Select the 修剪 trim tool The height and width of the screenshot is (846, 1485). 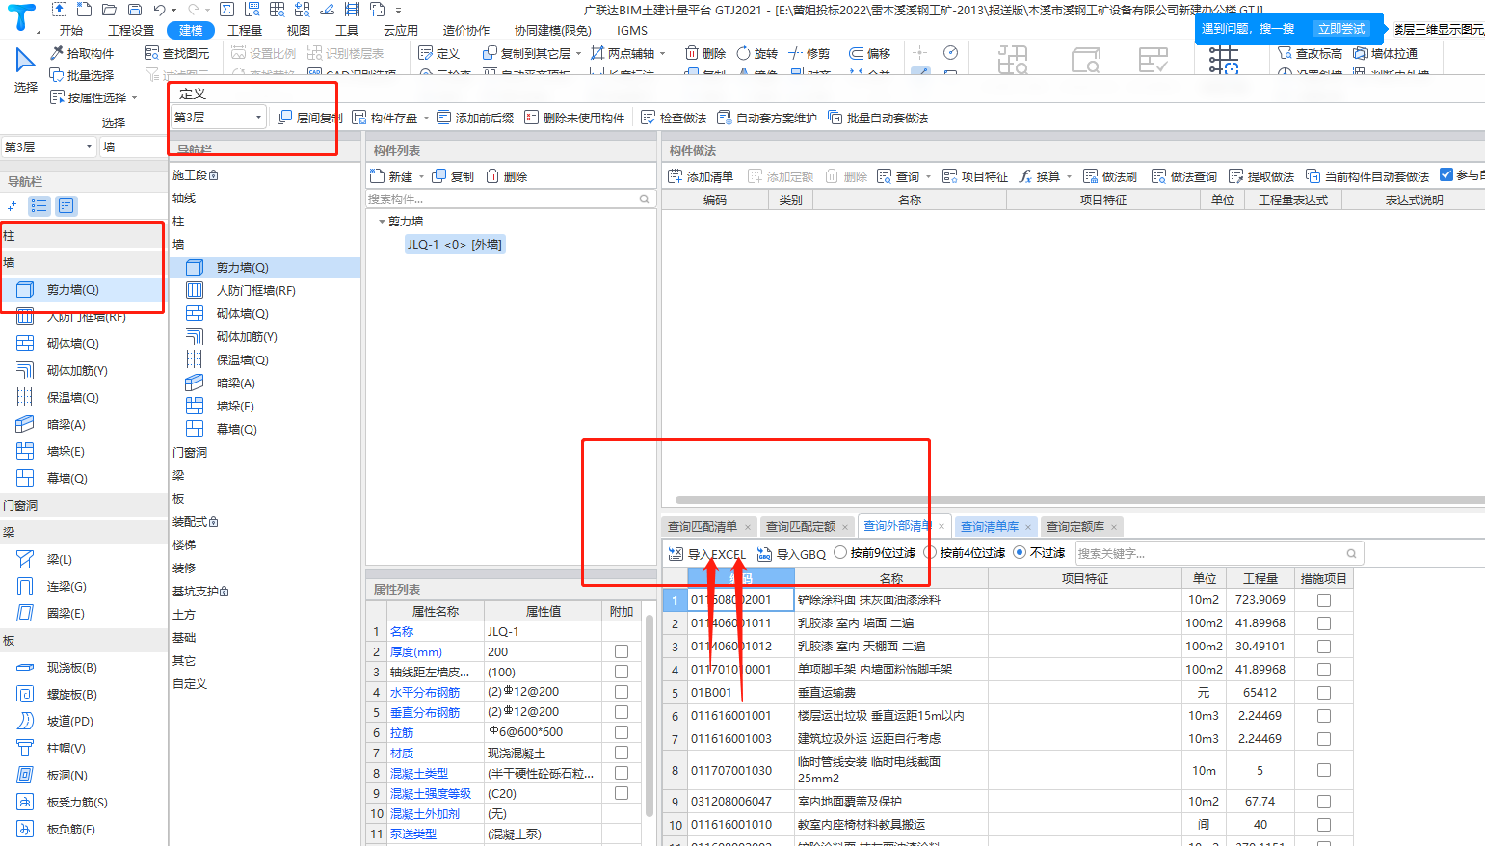point(809,53)
